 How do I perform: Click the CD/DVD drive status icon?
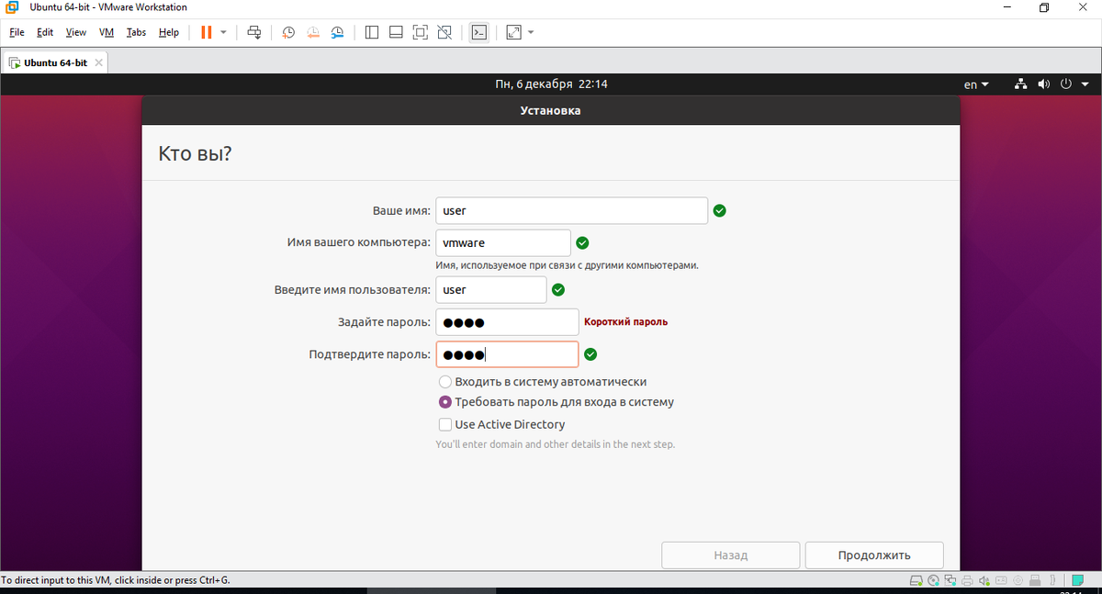(x=933, y=580)
